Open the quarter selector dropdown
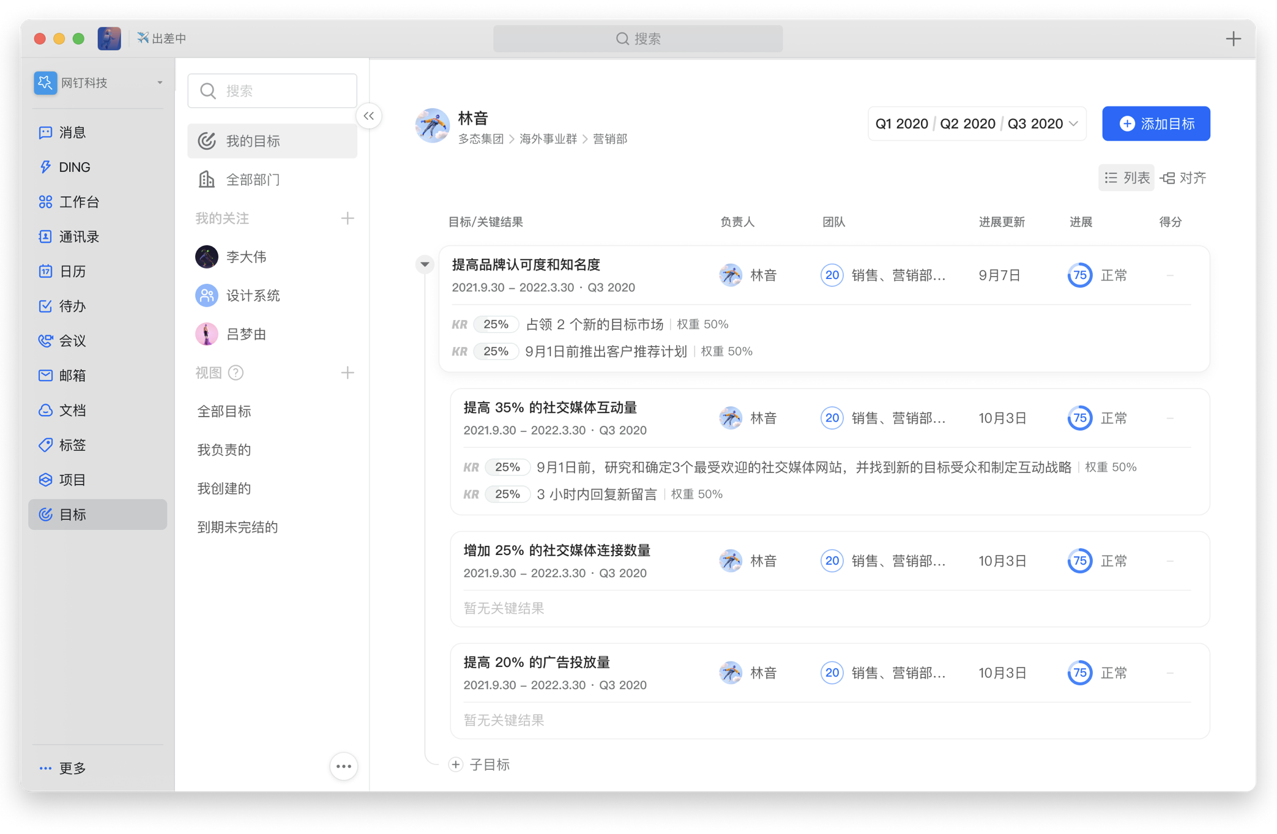The height and width of the screenshot is (834, 1277). click(x=1073, y=123)
